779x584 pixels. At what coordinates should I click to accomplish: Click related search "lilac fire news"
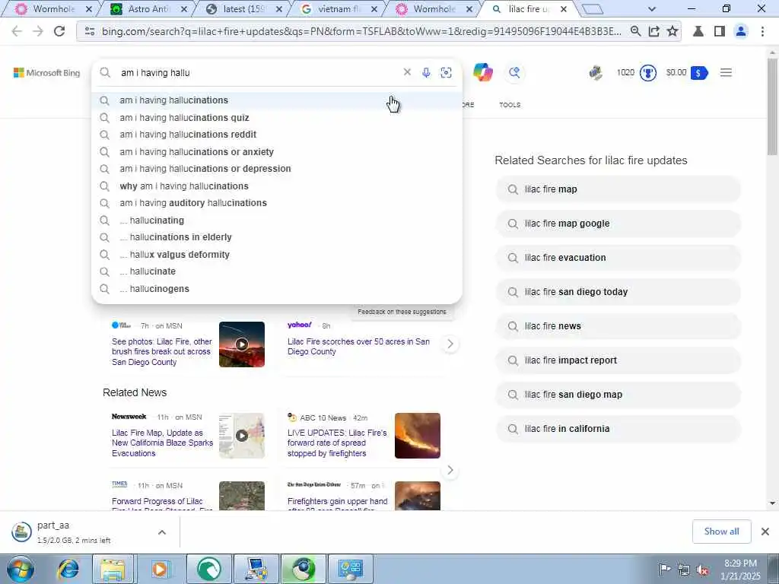(618, 326)
